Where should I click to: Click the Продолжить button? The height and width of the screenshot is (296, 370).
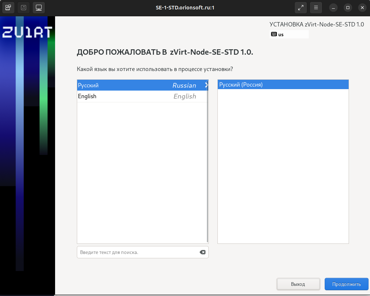click(x=346, y=284)
